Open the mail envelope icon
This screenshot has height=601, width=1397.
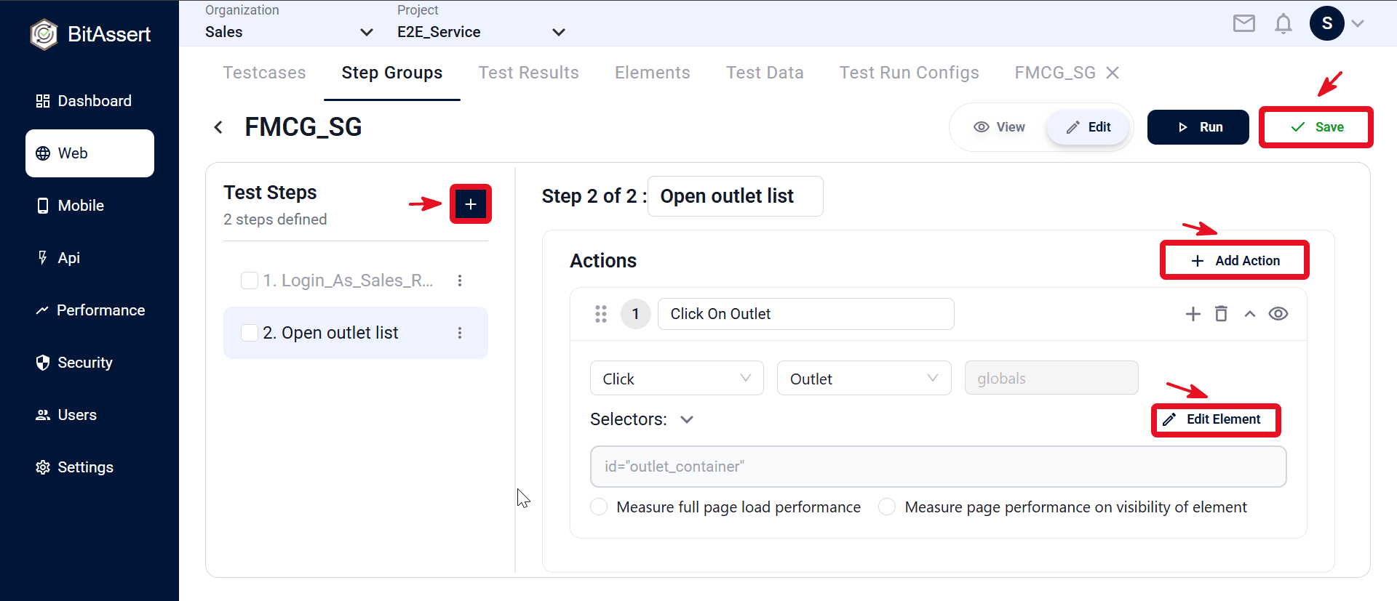tap(1243, 23)
